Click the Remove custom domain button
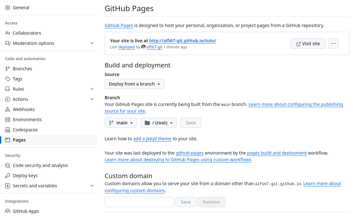Image resolution: width=353 pixels, height=216 pixels. [x=211, y=202]
